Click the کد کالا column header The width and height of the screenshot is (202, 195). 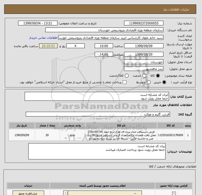[x=171, y=125]
